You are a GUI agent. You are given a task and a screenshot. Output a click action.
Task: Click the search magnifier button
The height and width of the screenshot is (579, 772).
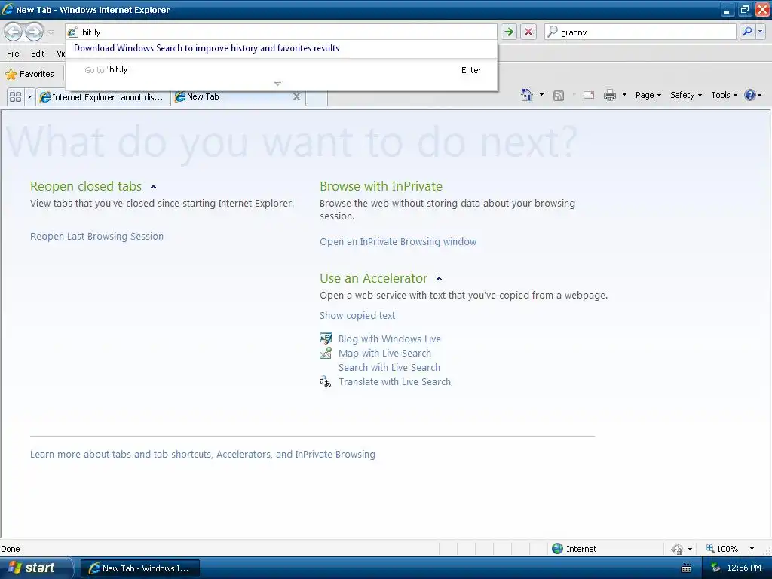pyautogui.click(x=747, y=32)
